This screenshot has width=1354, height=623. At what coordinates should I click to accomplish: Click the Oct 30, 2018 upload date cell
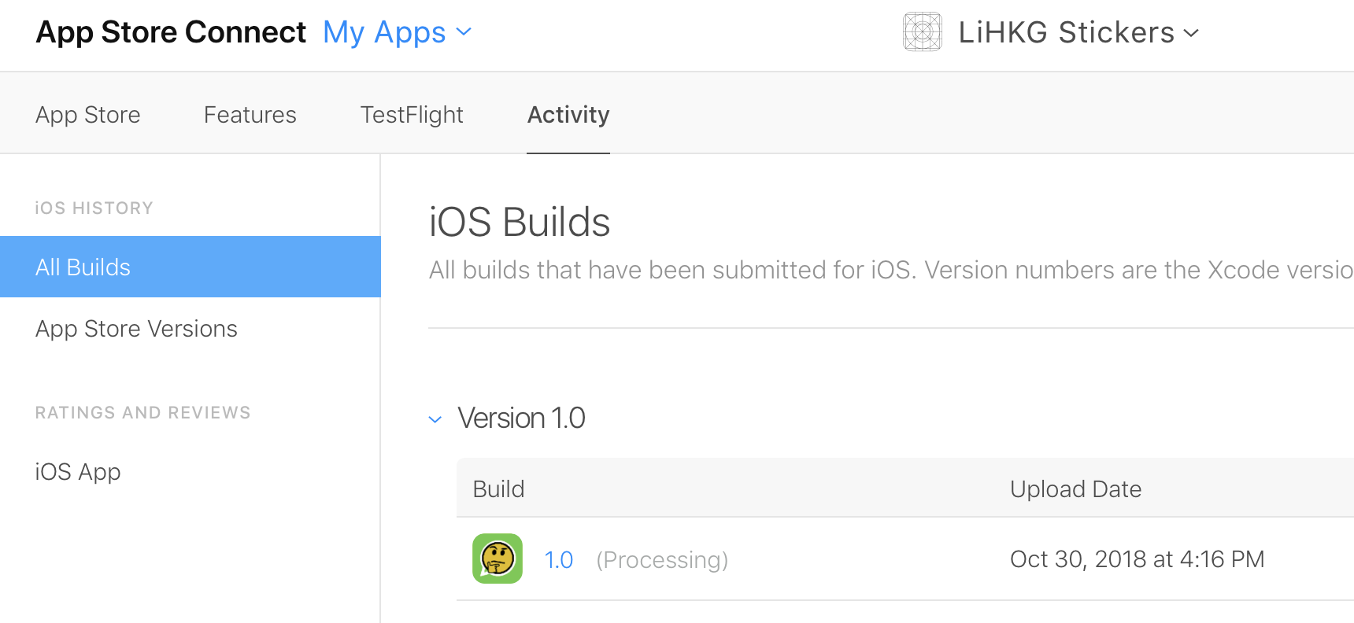click(1137, 559)
